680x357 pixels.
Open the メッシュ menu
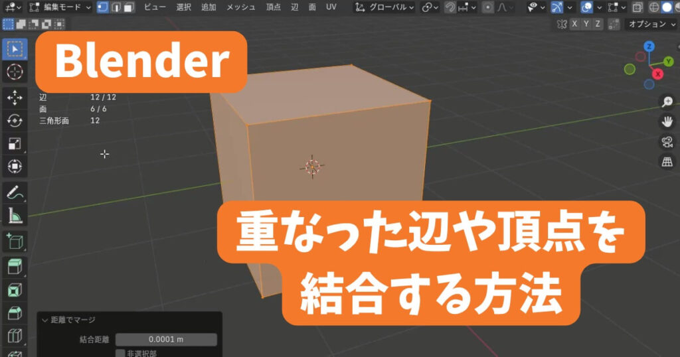pos(240,7)
